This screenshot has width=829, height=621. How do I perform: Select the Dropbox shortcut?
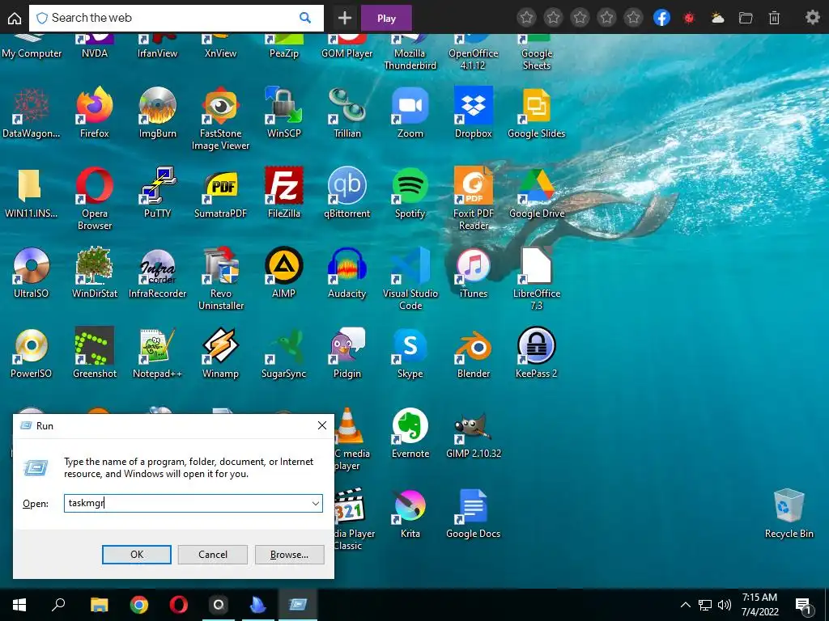coord(473,113)
